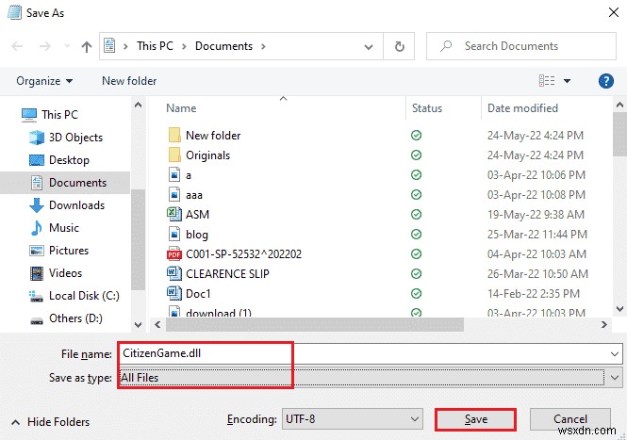Open the recent locations dropdown arrow
This screenshot has width=627, height=440.
tap(67, 46)
